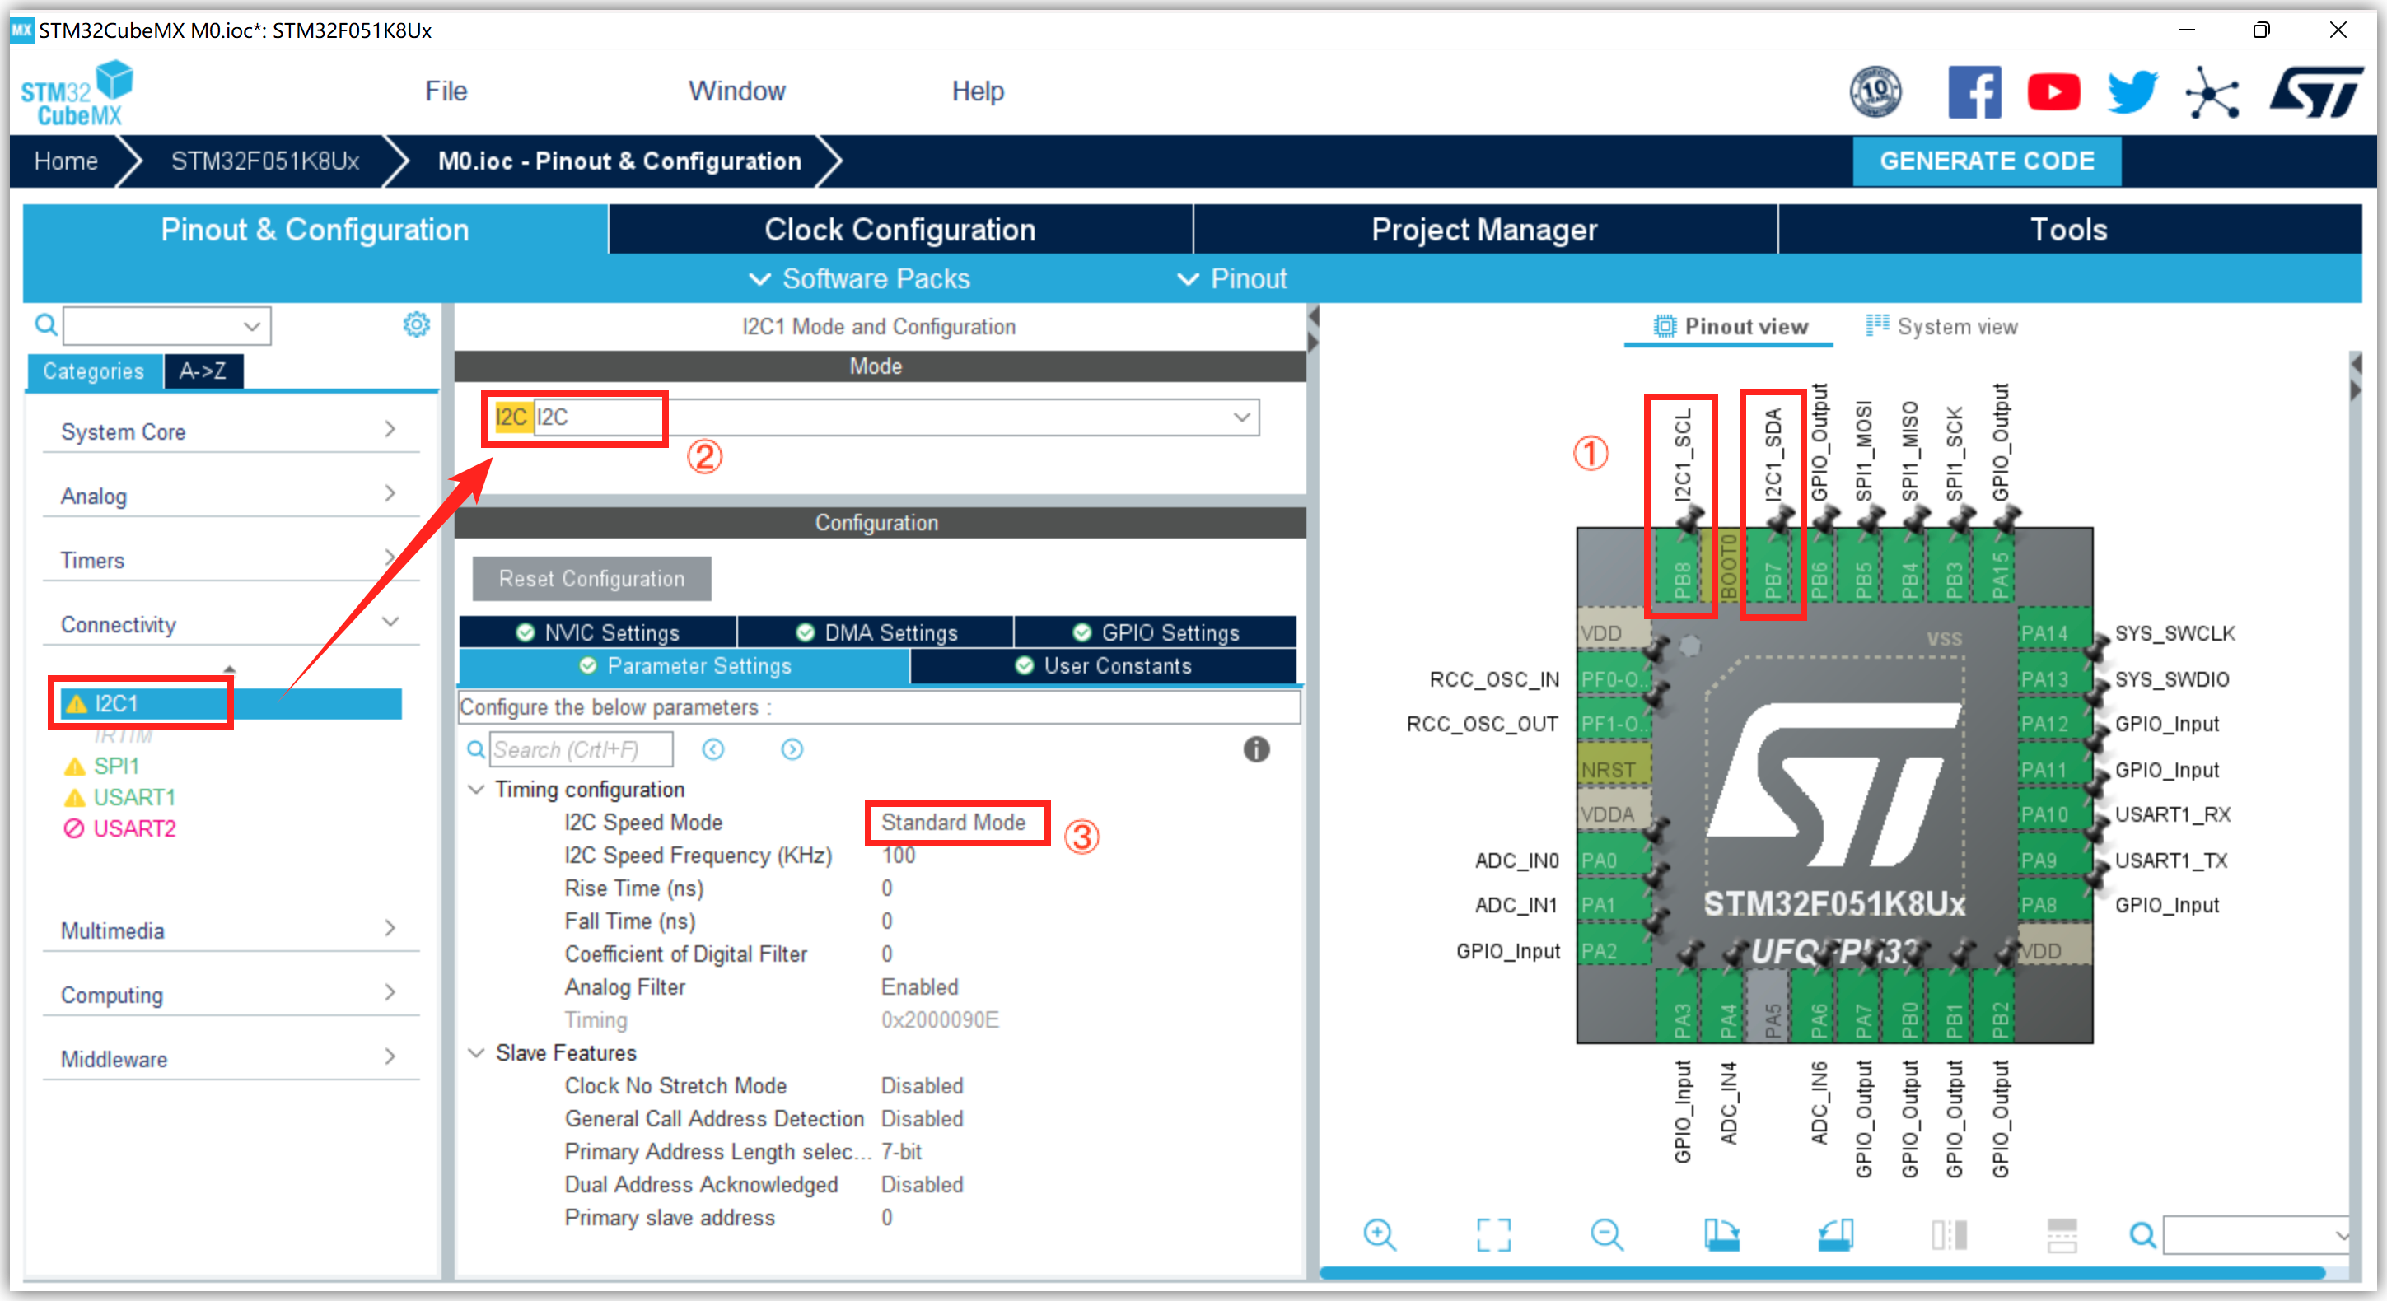Click the Twitter bird icon
The image size is (2387, 1301).
click(2132, 91)
